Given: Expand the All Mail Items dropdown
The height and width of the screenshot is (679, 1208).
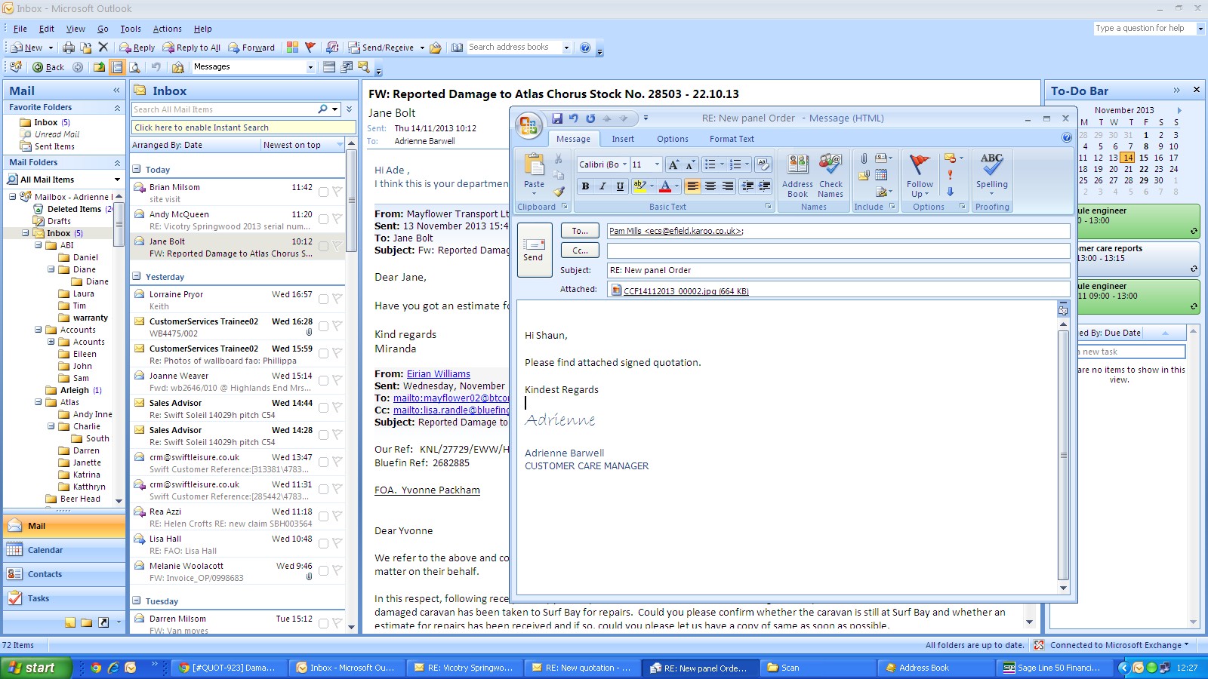Looking at the screenshot, I should click(117, 180).
